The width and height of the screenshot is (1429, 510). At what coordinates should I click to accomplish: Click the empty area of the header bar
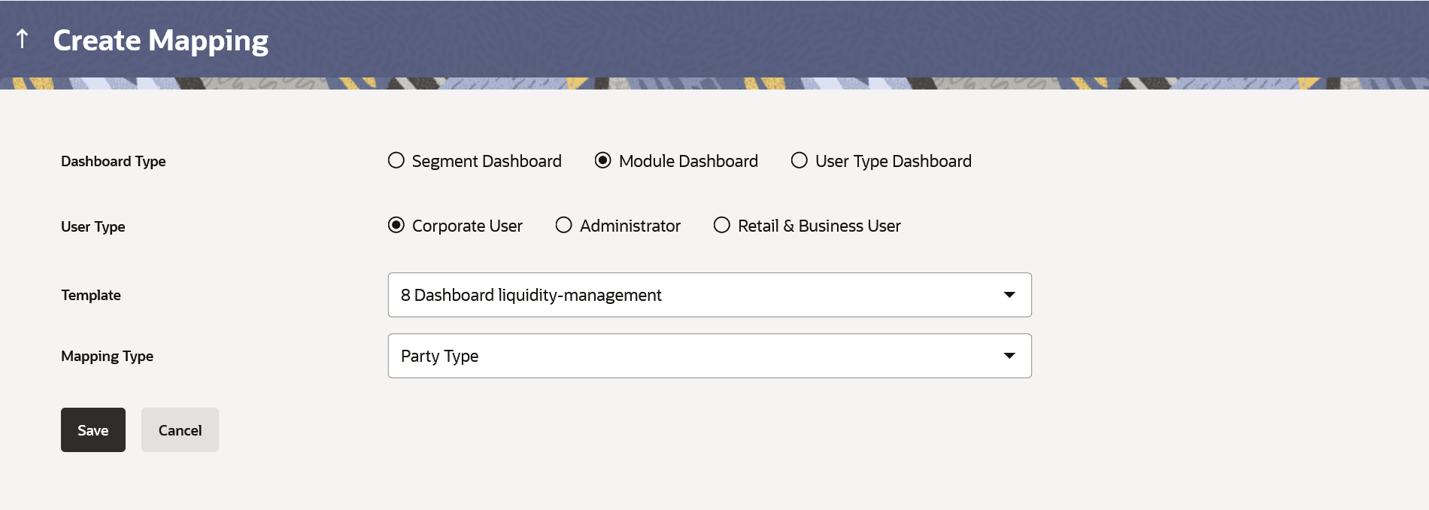(827, 38)
